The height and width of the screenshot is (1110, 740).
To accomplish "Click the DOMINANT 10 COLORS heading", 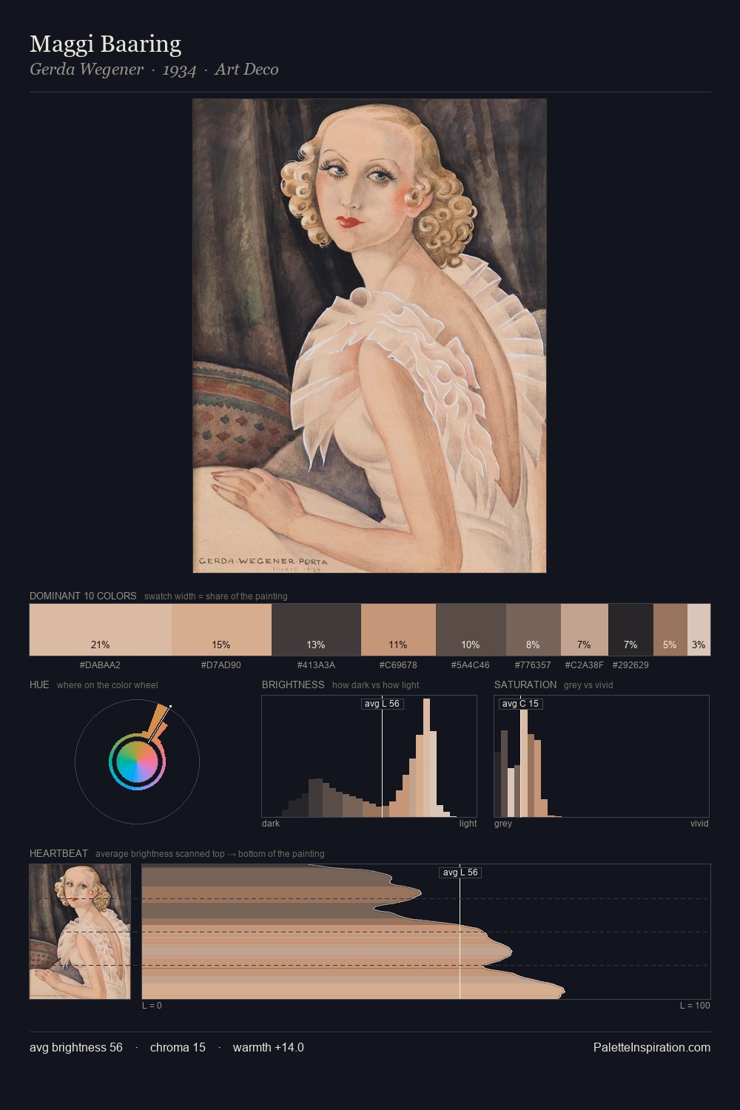I will point(83,596).
